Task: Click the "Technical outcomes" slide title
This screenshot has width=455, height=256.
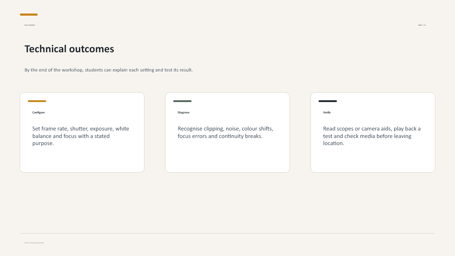Action: pos(69,49)
